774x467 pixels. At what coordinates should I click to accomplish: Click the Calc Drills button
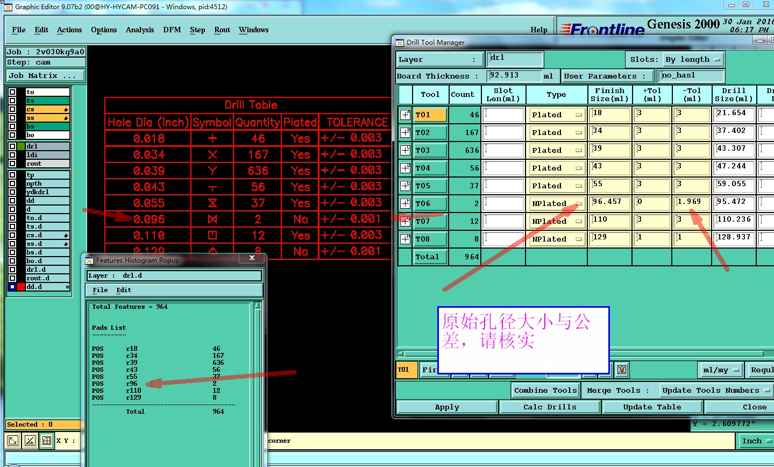coord(550,407)
